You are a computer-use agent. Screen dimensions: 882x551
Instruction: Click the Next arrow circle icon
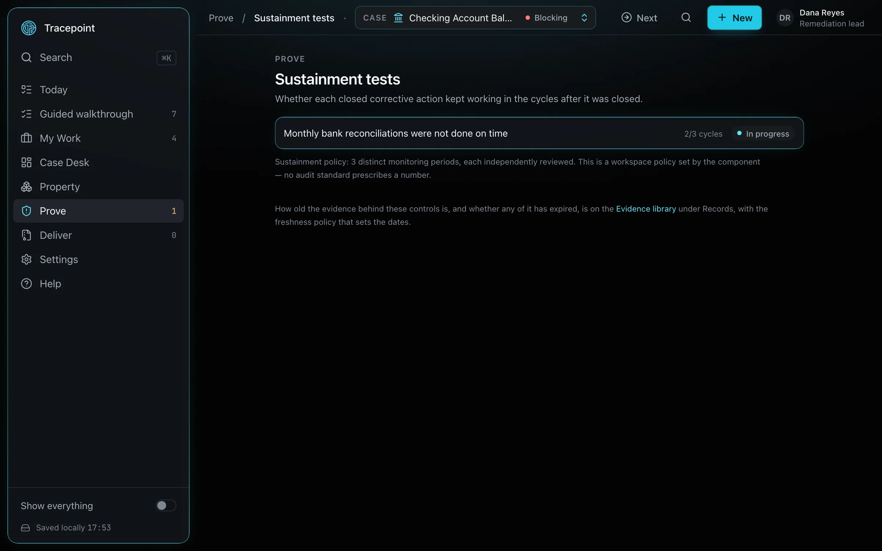pyautogui.click(x=626, y=18)
